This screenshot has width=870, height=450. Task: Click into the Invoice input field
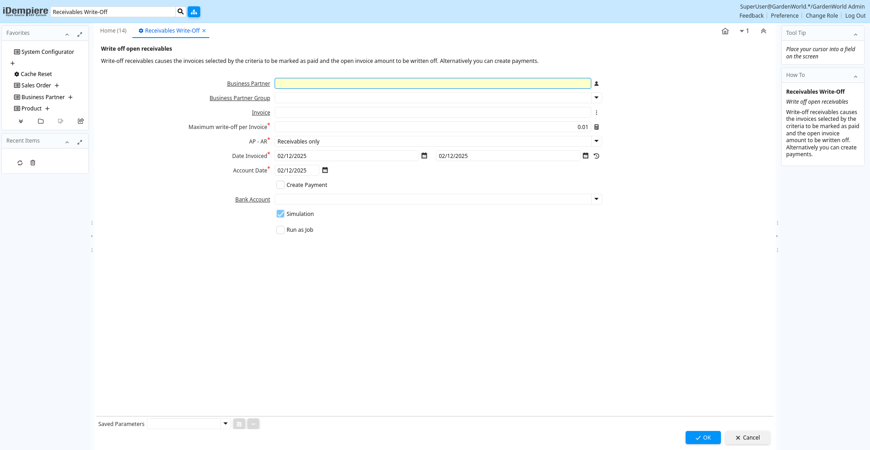coord(432,113)
